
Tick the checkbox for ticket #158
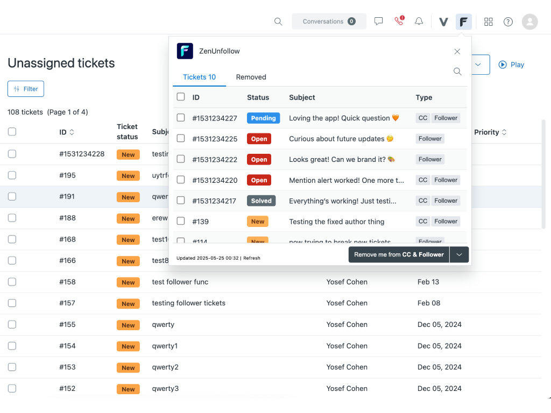point(12,282)
